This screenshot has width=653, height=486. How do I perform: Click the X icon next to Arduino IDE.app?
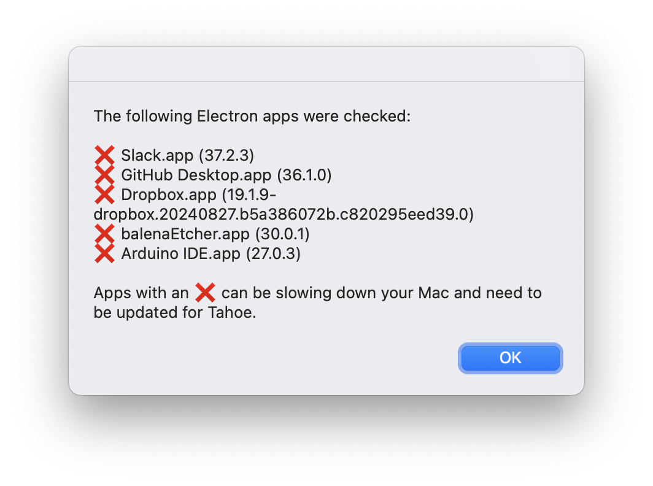(105, 253)
